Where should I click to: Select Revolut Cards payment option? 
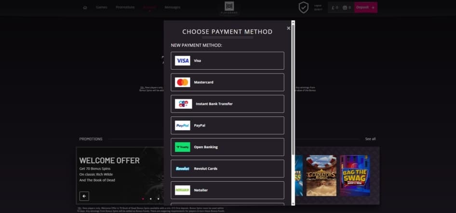[228, 169]
